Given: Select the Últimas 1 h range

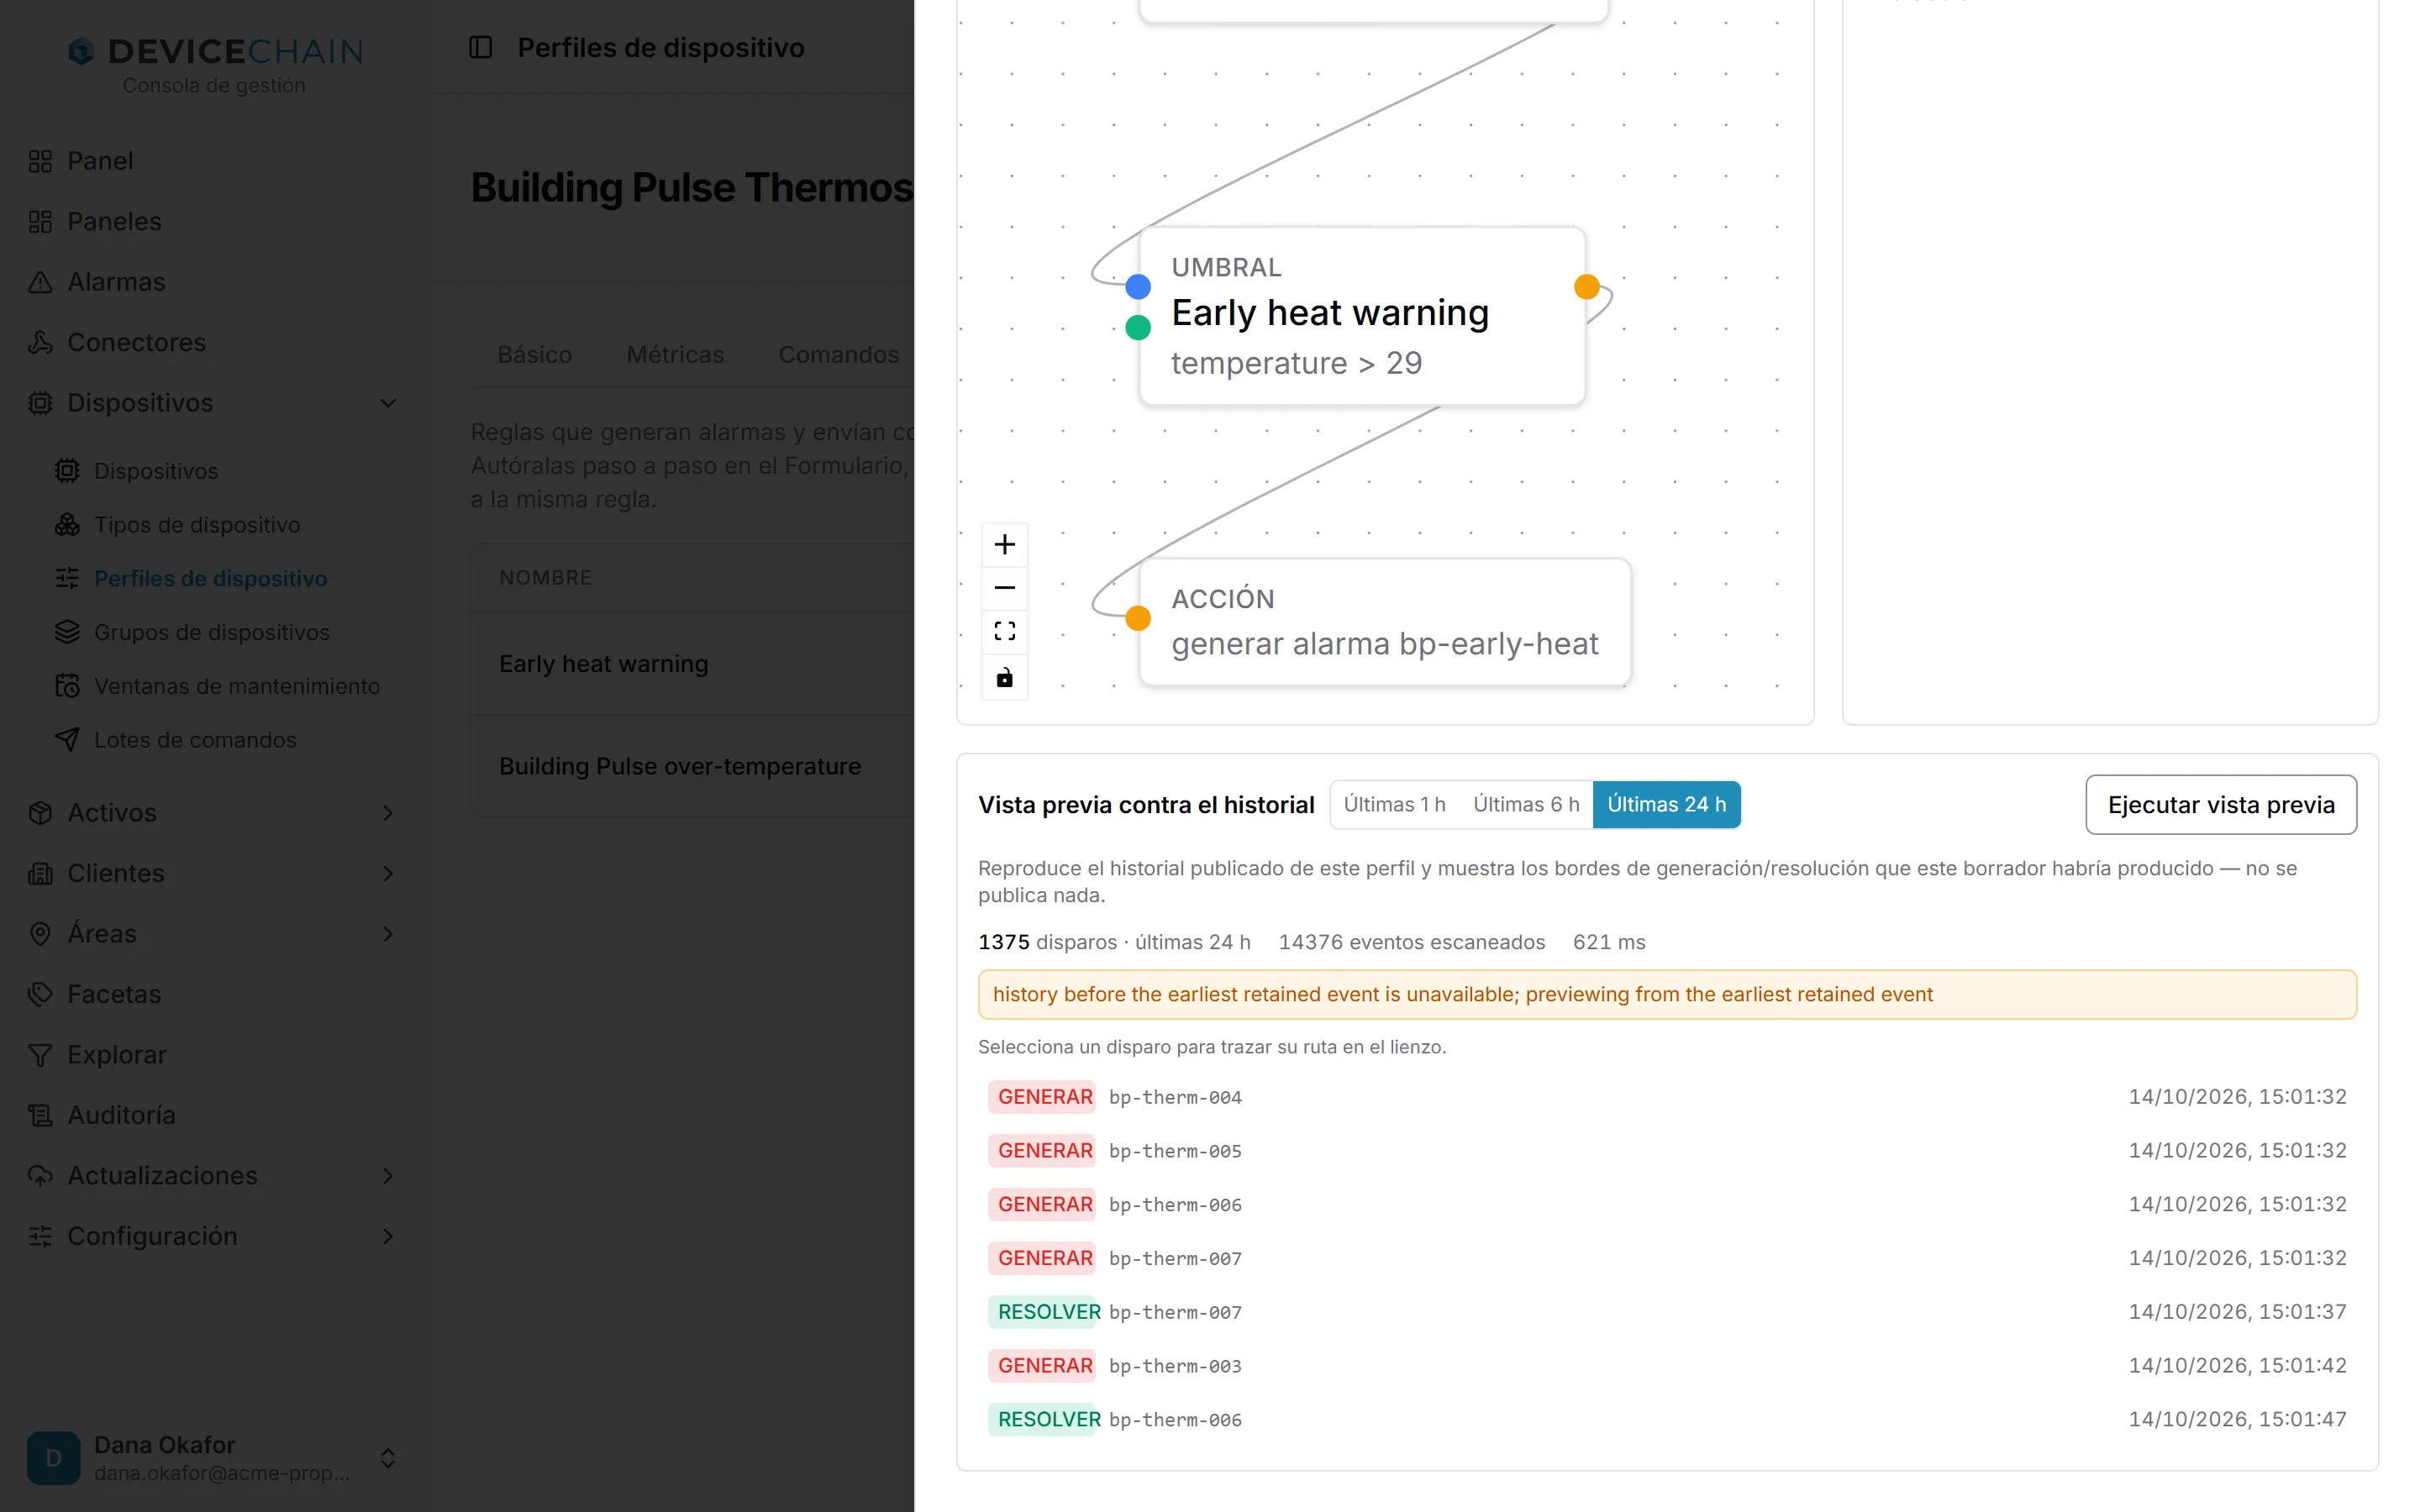Looking at the screenshot, I should [x=1394, y=804].
